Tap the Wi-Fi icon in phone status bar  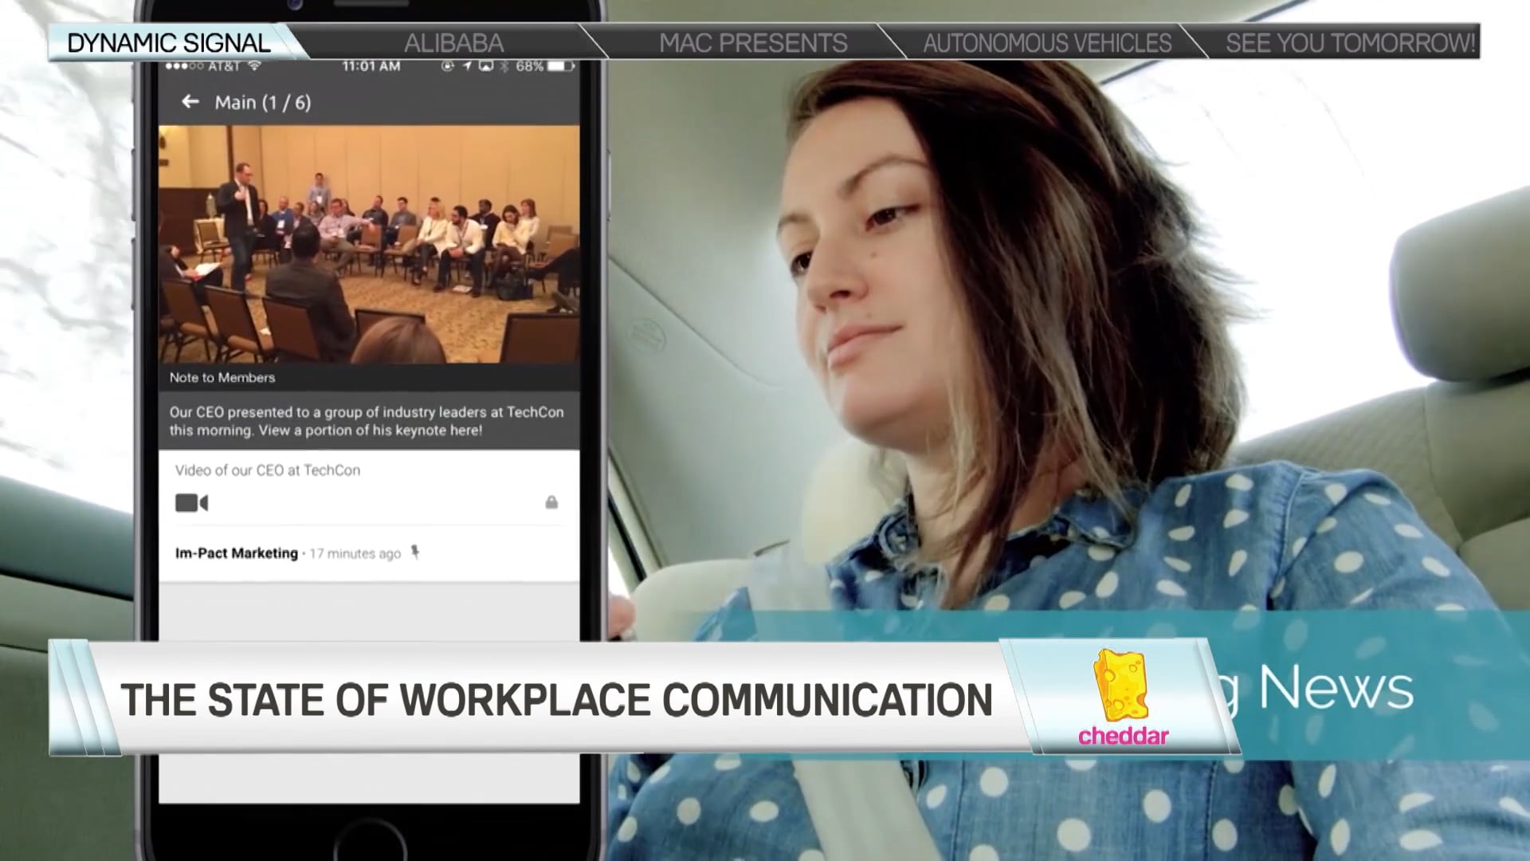(254, 66)
